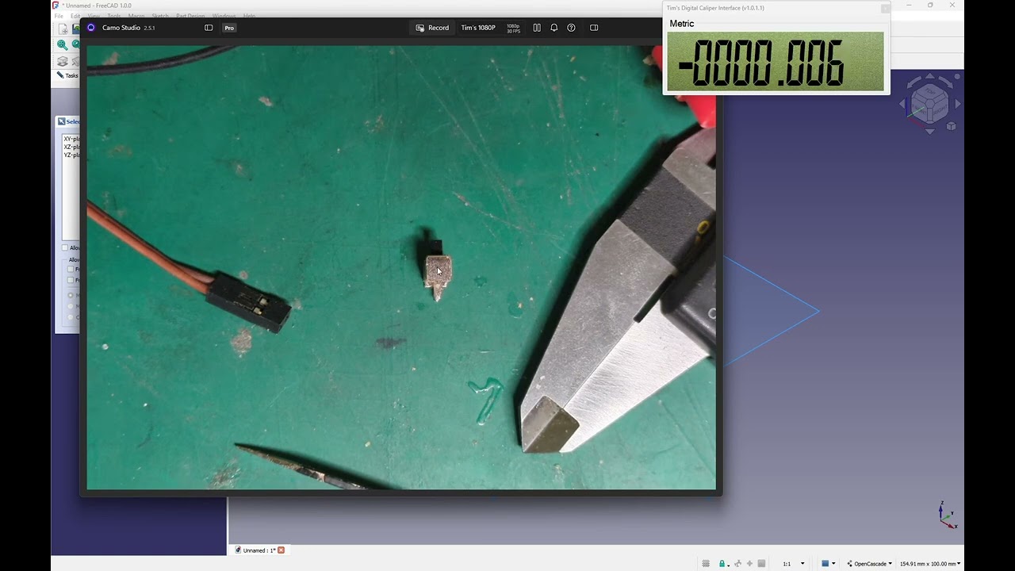Pause the Camo Studio video feed
The image size is (1015, 571).
click(537, 28)
